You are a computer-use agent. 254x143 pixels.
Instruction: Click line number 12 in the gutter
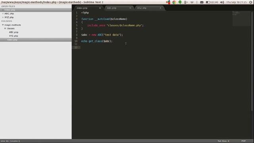pyautogui.click(x=76, y=48)
